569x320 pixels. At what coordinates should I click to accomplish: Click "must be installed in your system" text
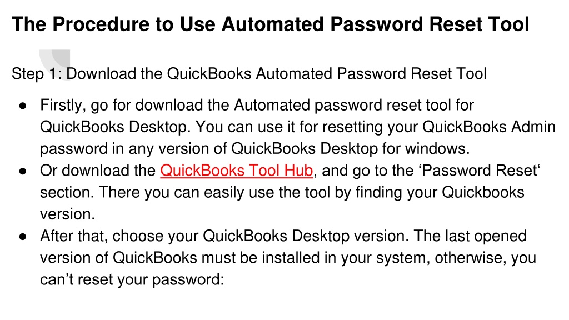click(x=316, y=258)
